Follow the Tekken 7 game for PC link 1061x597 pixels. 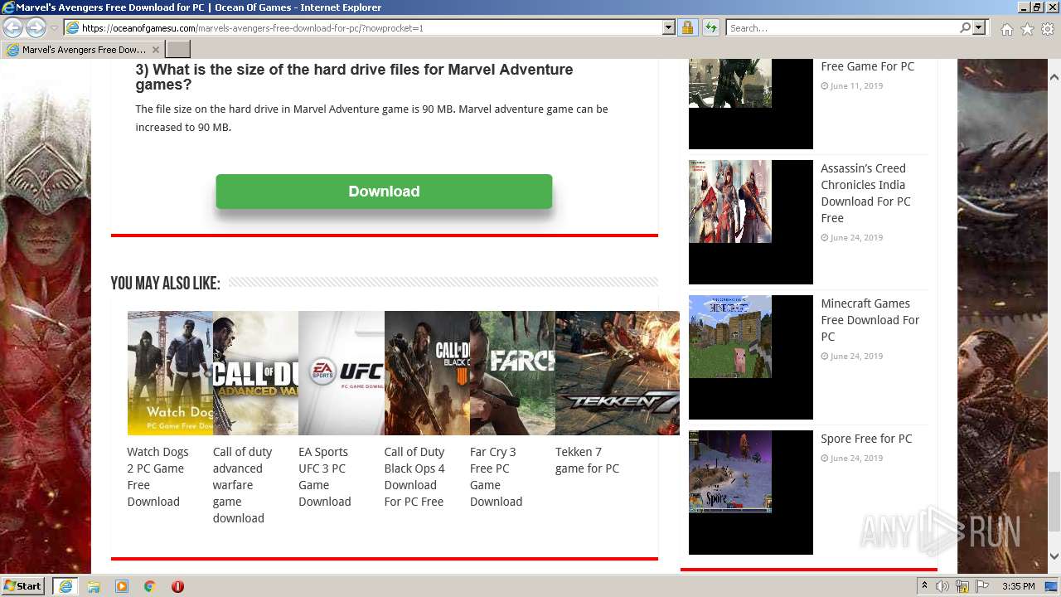(587, 460)
